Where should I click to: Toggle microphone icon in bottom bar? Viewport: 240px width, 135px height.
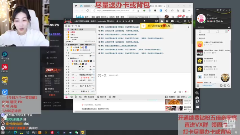(x=76, y=97)
